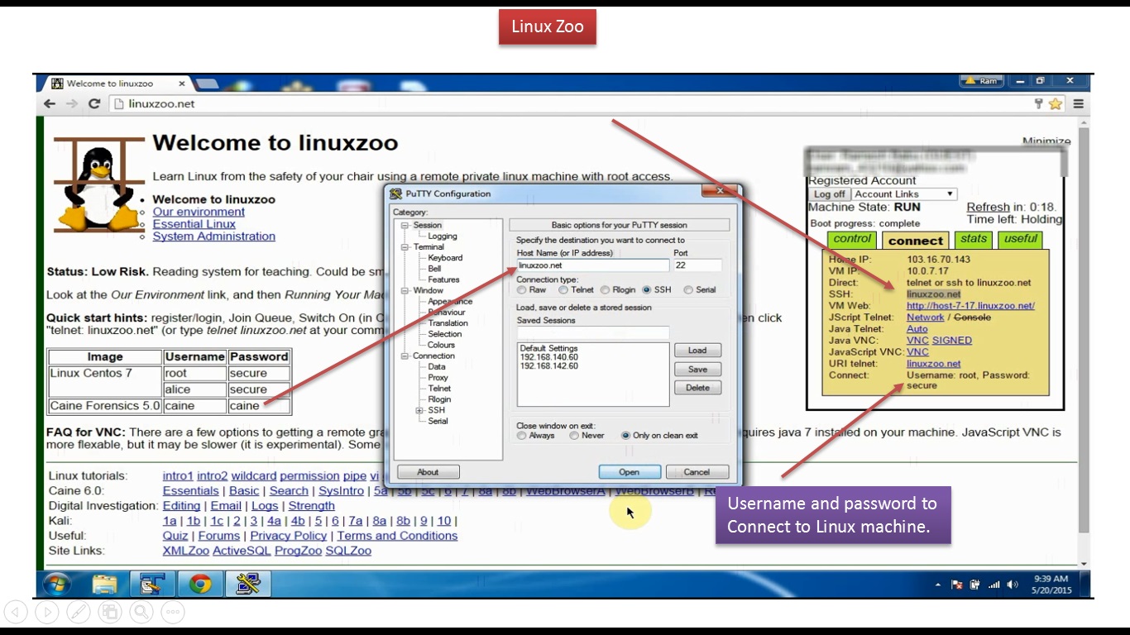Switch to connect tab

[915, 241]
